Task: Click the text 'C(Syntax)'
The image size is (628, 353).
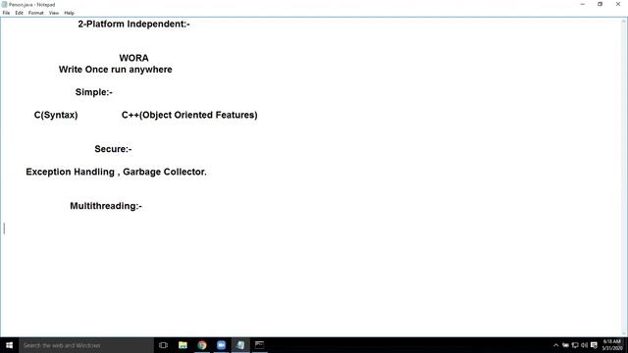Action: [x=56, y=115]
